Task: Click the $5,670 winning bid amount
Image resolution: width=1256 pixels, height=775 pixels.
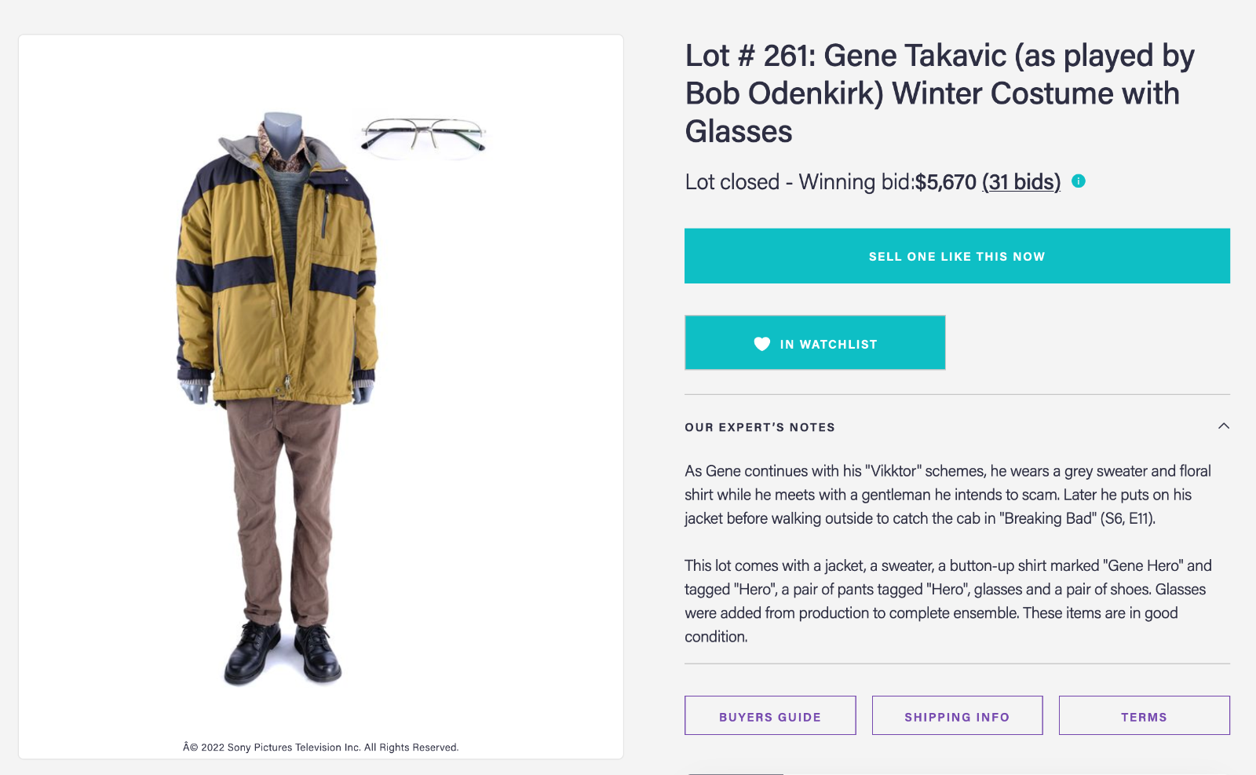Action: pyautogui.click(x=945, y=182)
